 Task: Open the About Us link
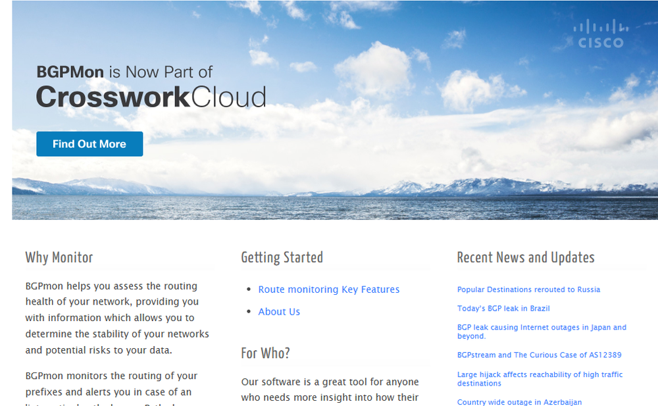[279, 312]
